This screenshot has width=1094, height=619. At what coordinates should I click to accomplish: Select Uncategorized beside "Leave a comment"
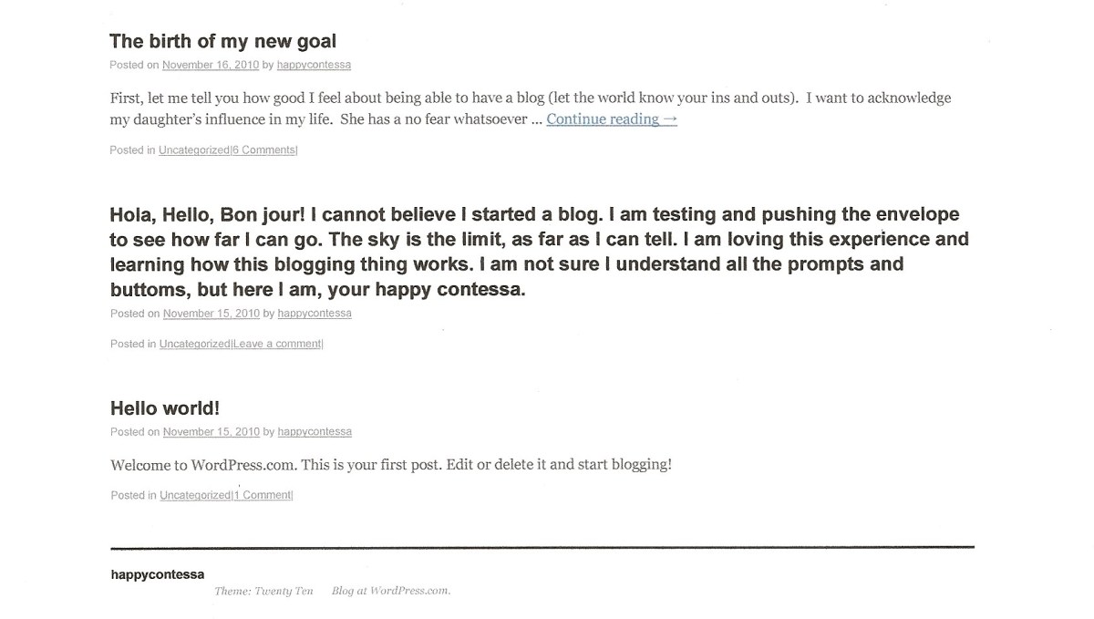(194, 344)
